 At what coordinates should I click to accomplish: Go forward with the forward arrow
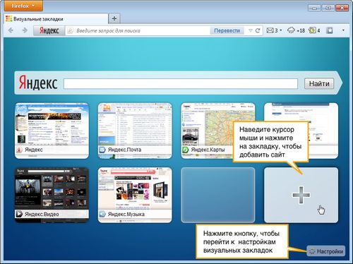pyautogui.click(x=25, y=30)
